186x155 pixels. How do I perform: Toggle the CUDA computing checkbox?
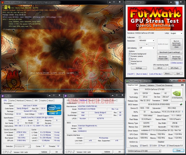[151, 145]
